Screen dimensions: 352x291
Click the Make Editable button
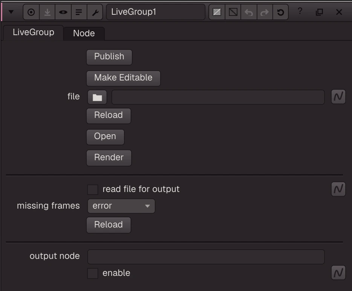pyautogui.click(x=123, y=78)
